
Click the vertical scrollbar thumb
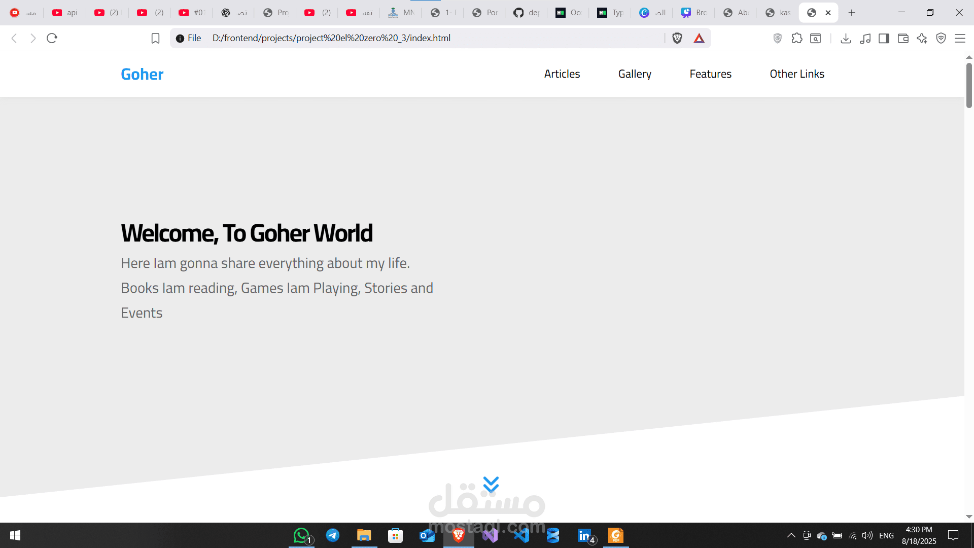[969, 85]
